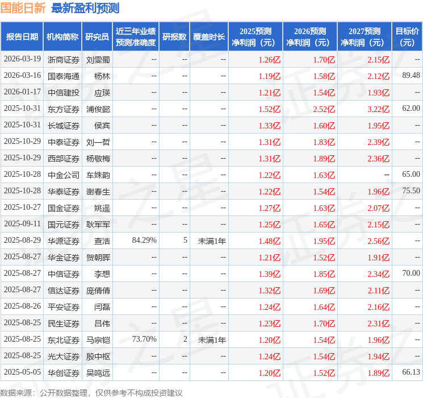Click the 覆盖时长 column header

coord(209,37)
